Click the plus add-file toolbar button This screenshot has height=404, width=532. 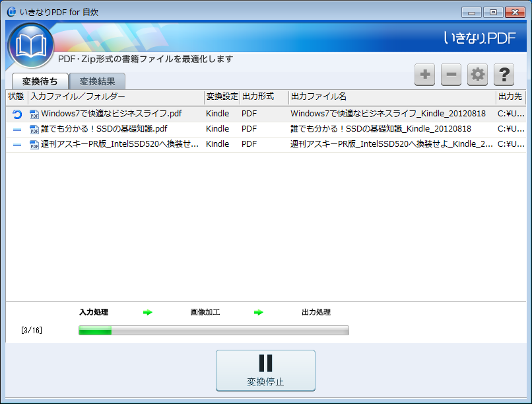(424, 75)
